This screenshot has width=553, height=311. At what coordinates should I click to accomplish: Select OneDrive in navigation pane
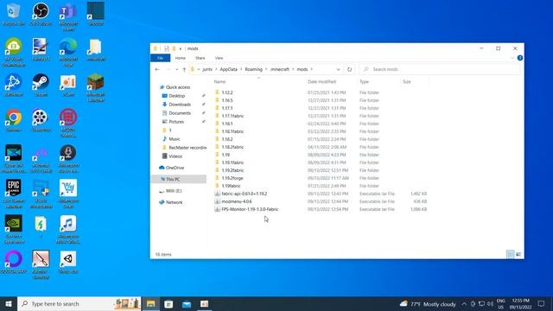point(175,168)
